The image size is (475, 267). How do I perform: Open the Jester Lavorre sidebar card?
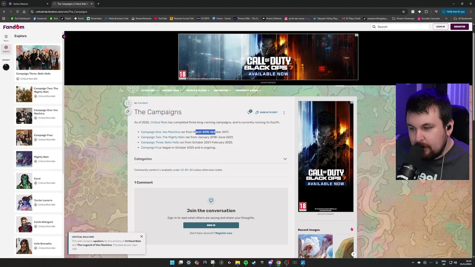38,202
